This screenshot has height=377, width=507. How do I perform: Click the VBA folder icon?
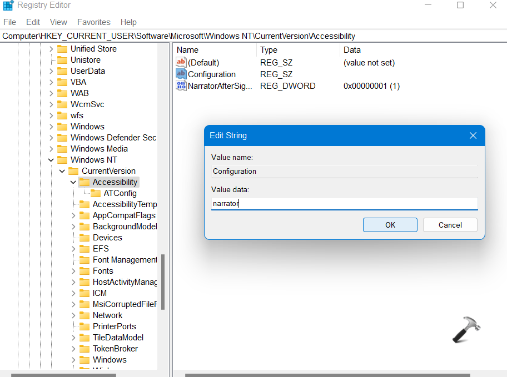click(x=62, y=82)
